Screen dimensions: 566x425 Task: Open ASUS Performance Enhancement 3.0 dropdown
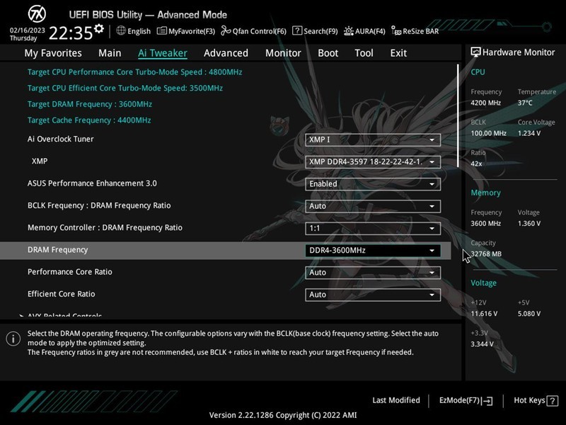pyautogui.click(x=373, y=184)
